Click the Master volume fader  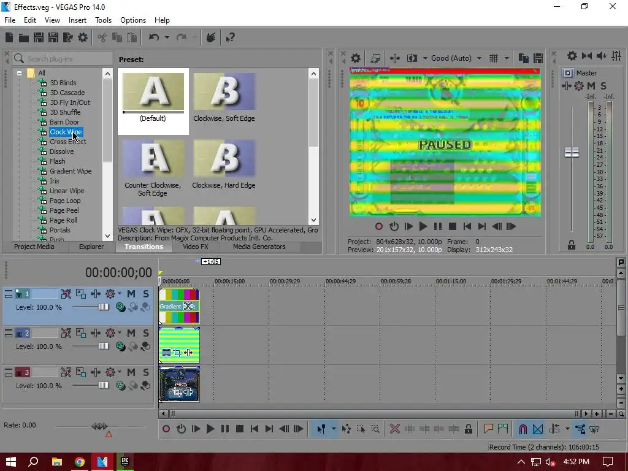tap(572, 153)
